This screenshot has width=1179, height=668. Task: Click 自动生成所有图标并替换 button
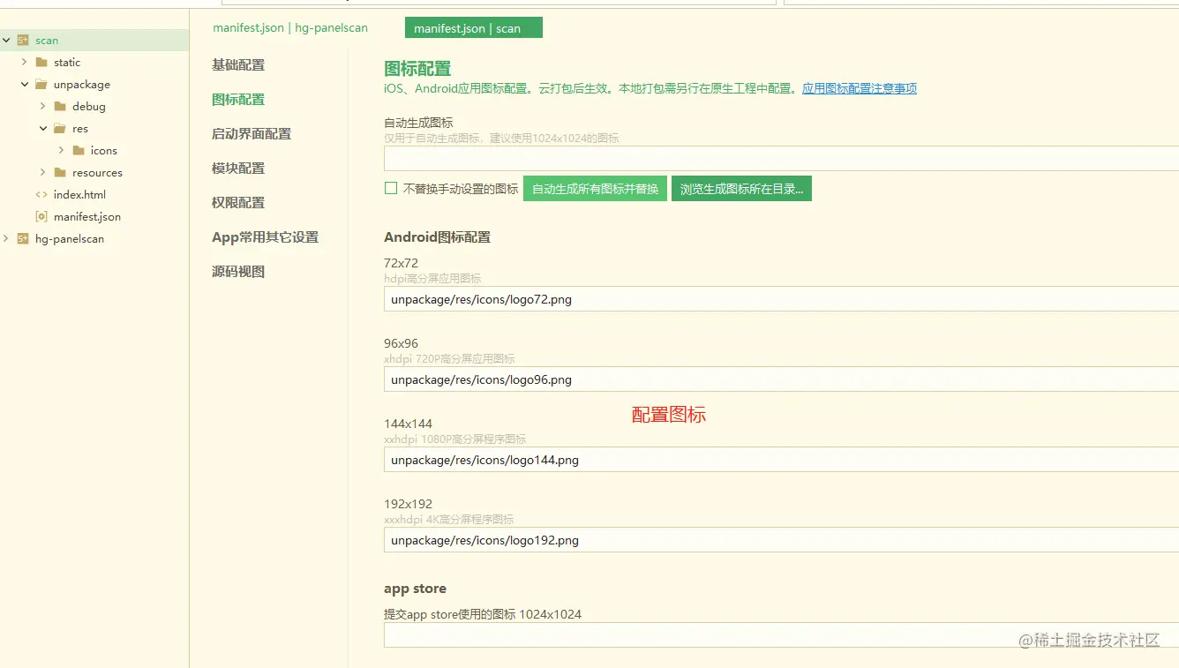pos(596,189)
